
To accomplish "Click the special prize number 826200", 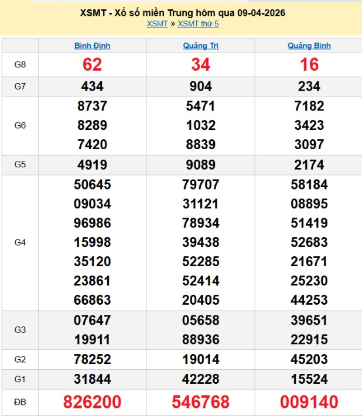I will [93, 402].
